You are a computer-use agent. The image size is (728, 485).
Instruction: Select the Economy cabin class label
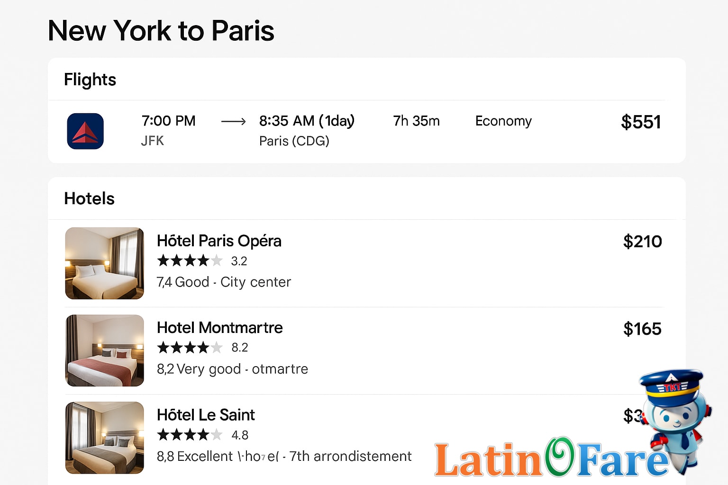(503, 121)
